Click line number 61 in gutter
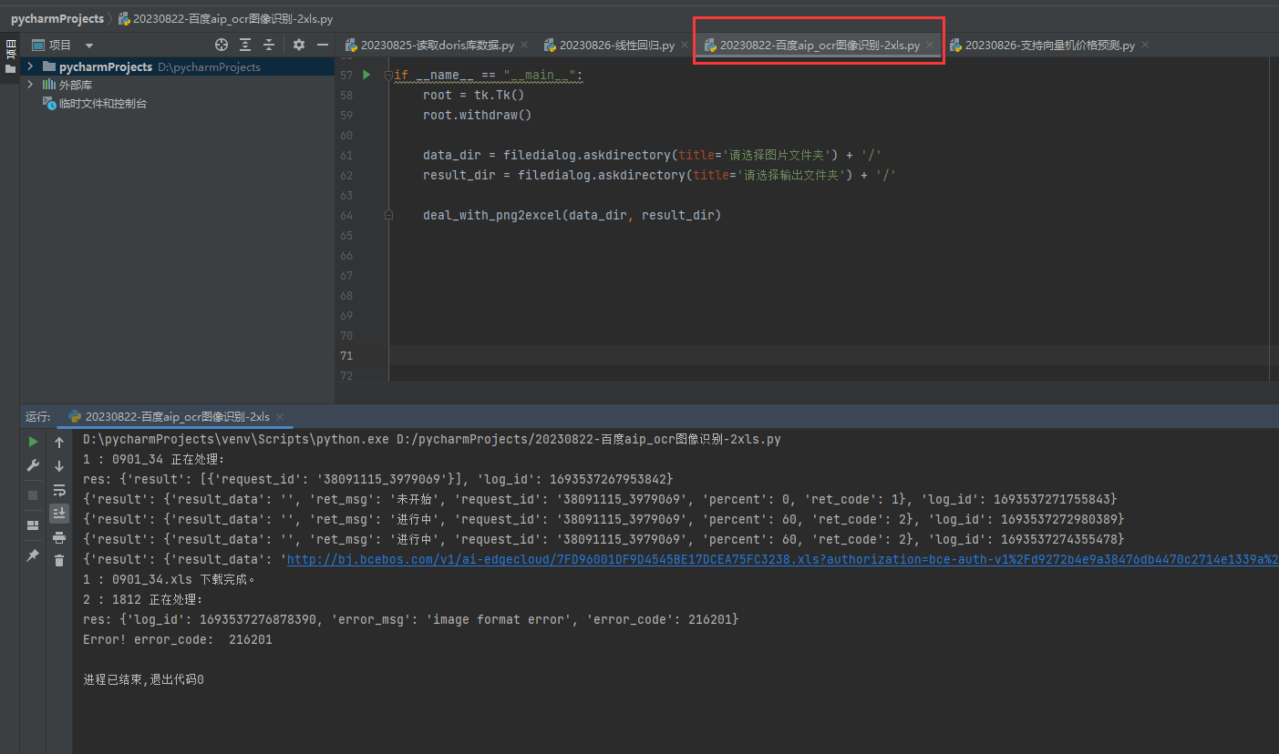 click(x=346, y=155)
